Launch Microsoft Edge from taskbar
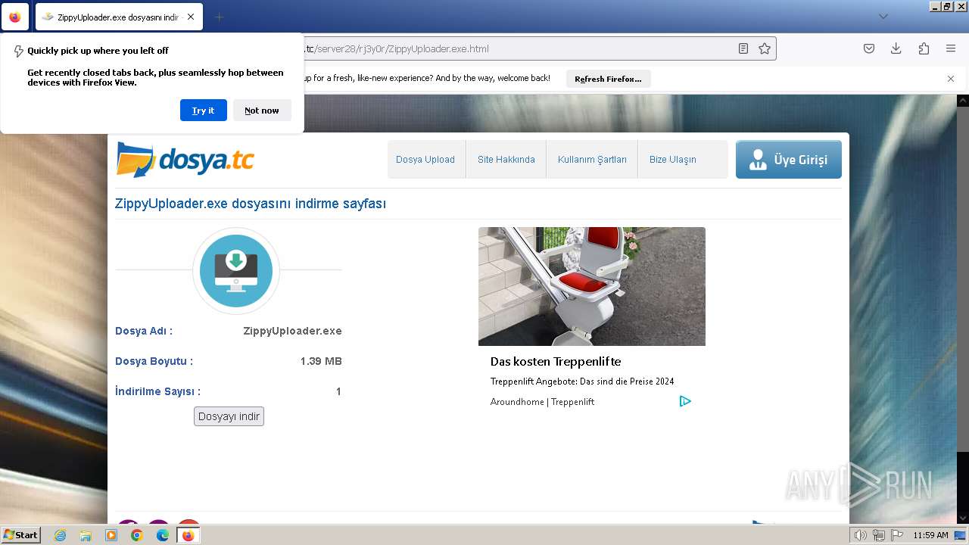Image resolution: width=969 pixels, height=545 pixels. pos(163,535)
